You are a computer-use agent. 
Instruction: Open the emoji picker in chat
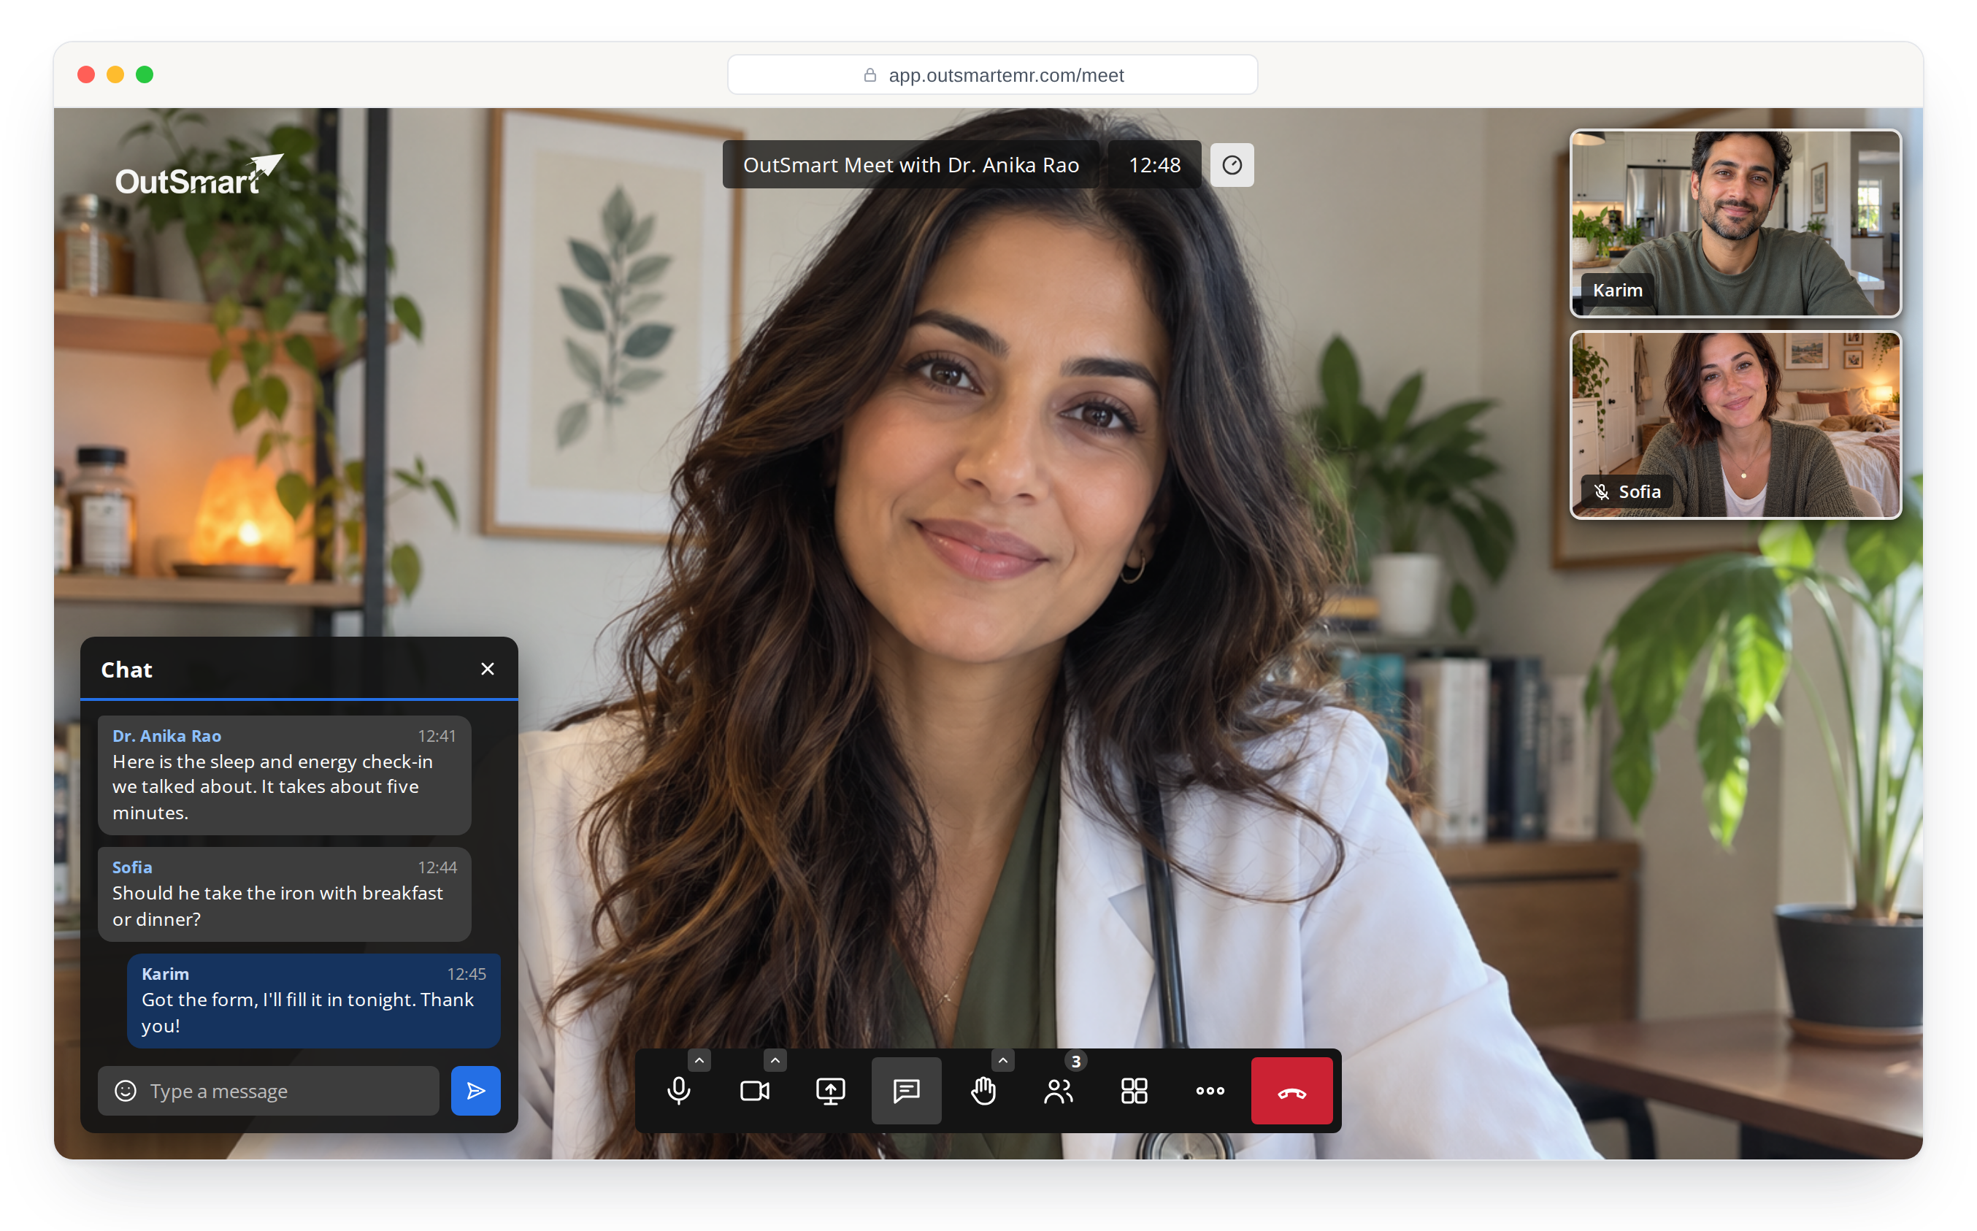click(x=126, y=1090)
